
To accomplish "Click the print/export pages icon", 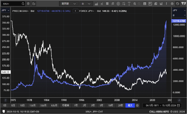I will (x=156, y=4).
